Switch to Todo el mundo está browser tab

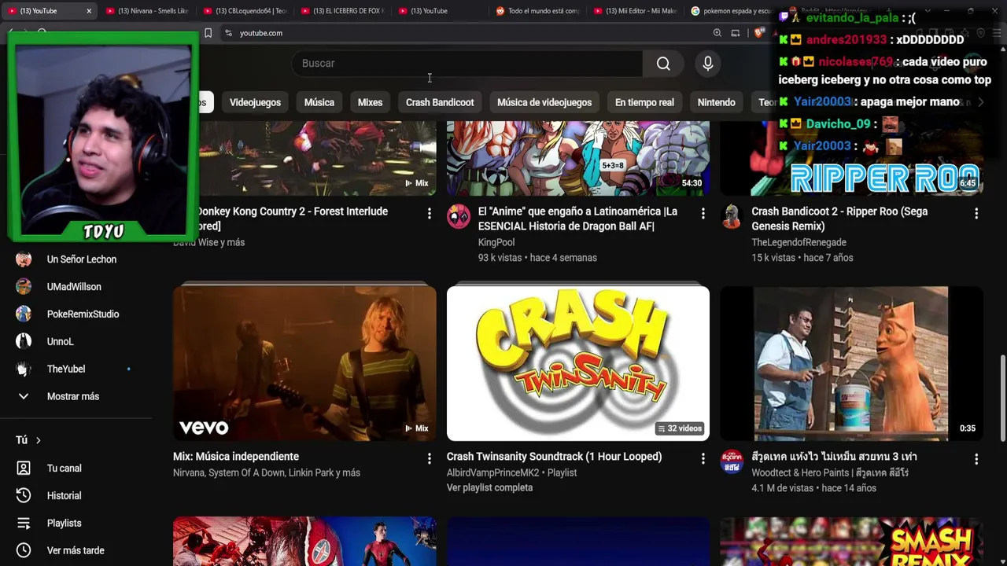537,11
